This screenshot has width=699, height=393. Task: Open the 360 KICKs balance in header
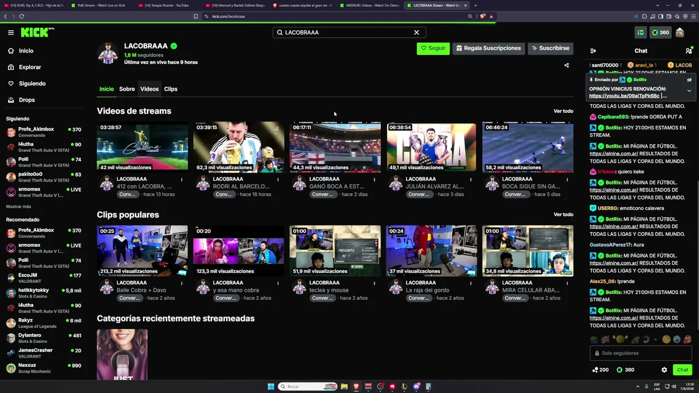pyautogui.click(x=660, y=33)
